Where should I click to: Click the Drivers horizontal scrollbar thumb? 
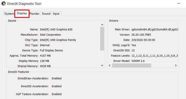132,65
